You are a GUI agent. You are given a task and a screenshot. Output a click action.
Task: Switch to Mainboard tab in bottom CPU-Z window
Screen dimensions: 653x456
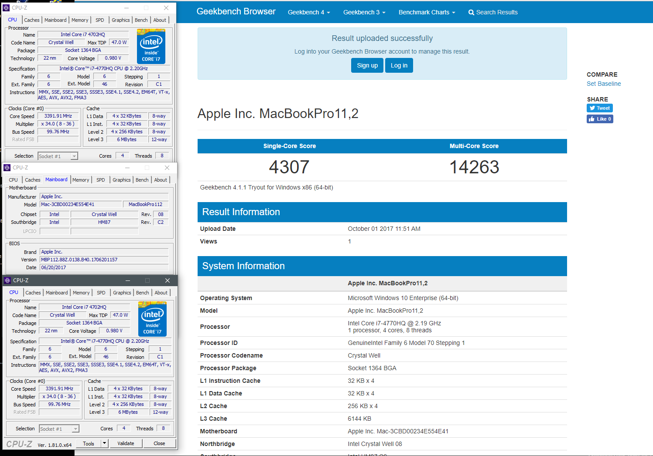click(x=57, y=293)
